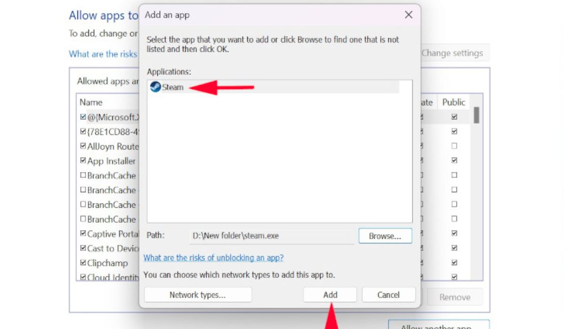This screenshot has width=564, height=329.
Task: Select the Steam text entry in Applications
Action: (172, 87)
